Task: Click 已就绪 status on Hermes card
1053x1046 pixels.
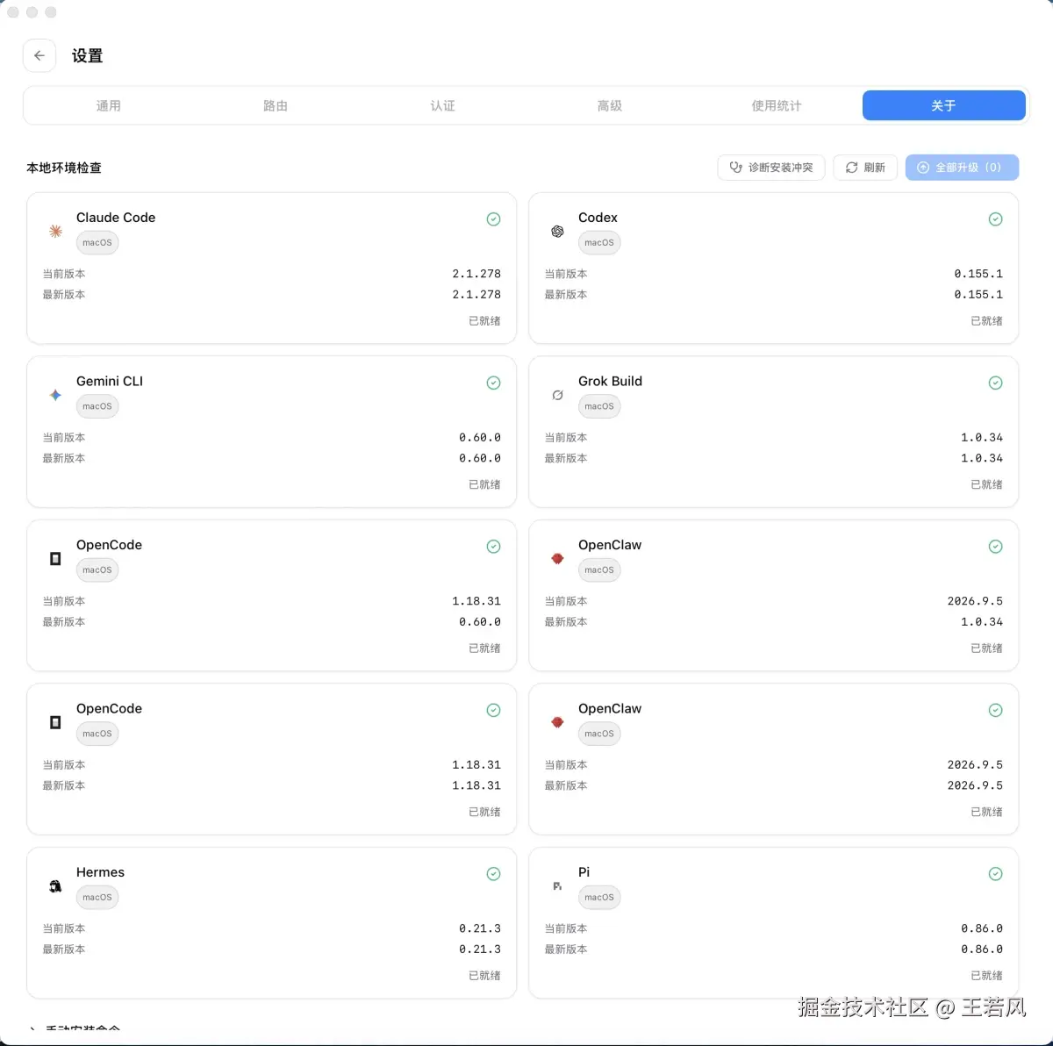Action: 484,976
